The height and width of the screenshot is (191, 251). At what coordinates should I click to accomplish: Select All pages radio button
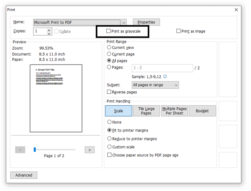tap(109, 60)
